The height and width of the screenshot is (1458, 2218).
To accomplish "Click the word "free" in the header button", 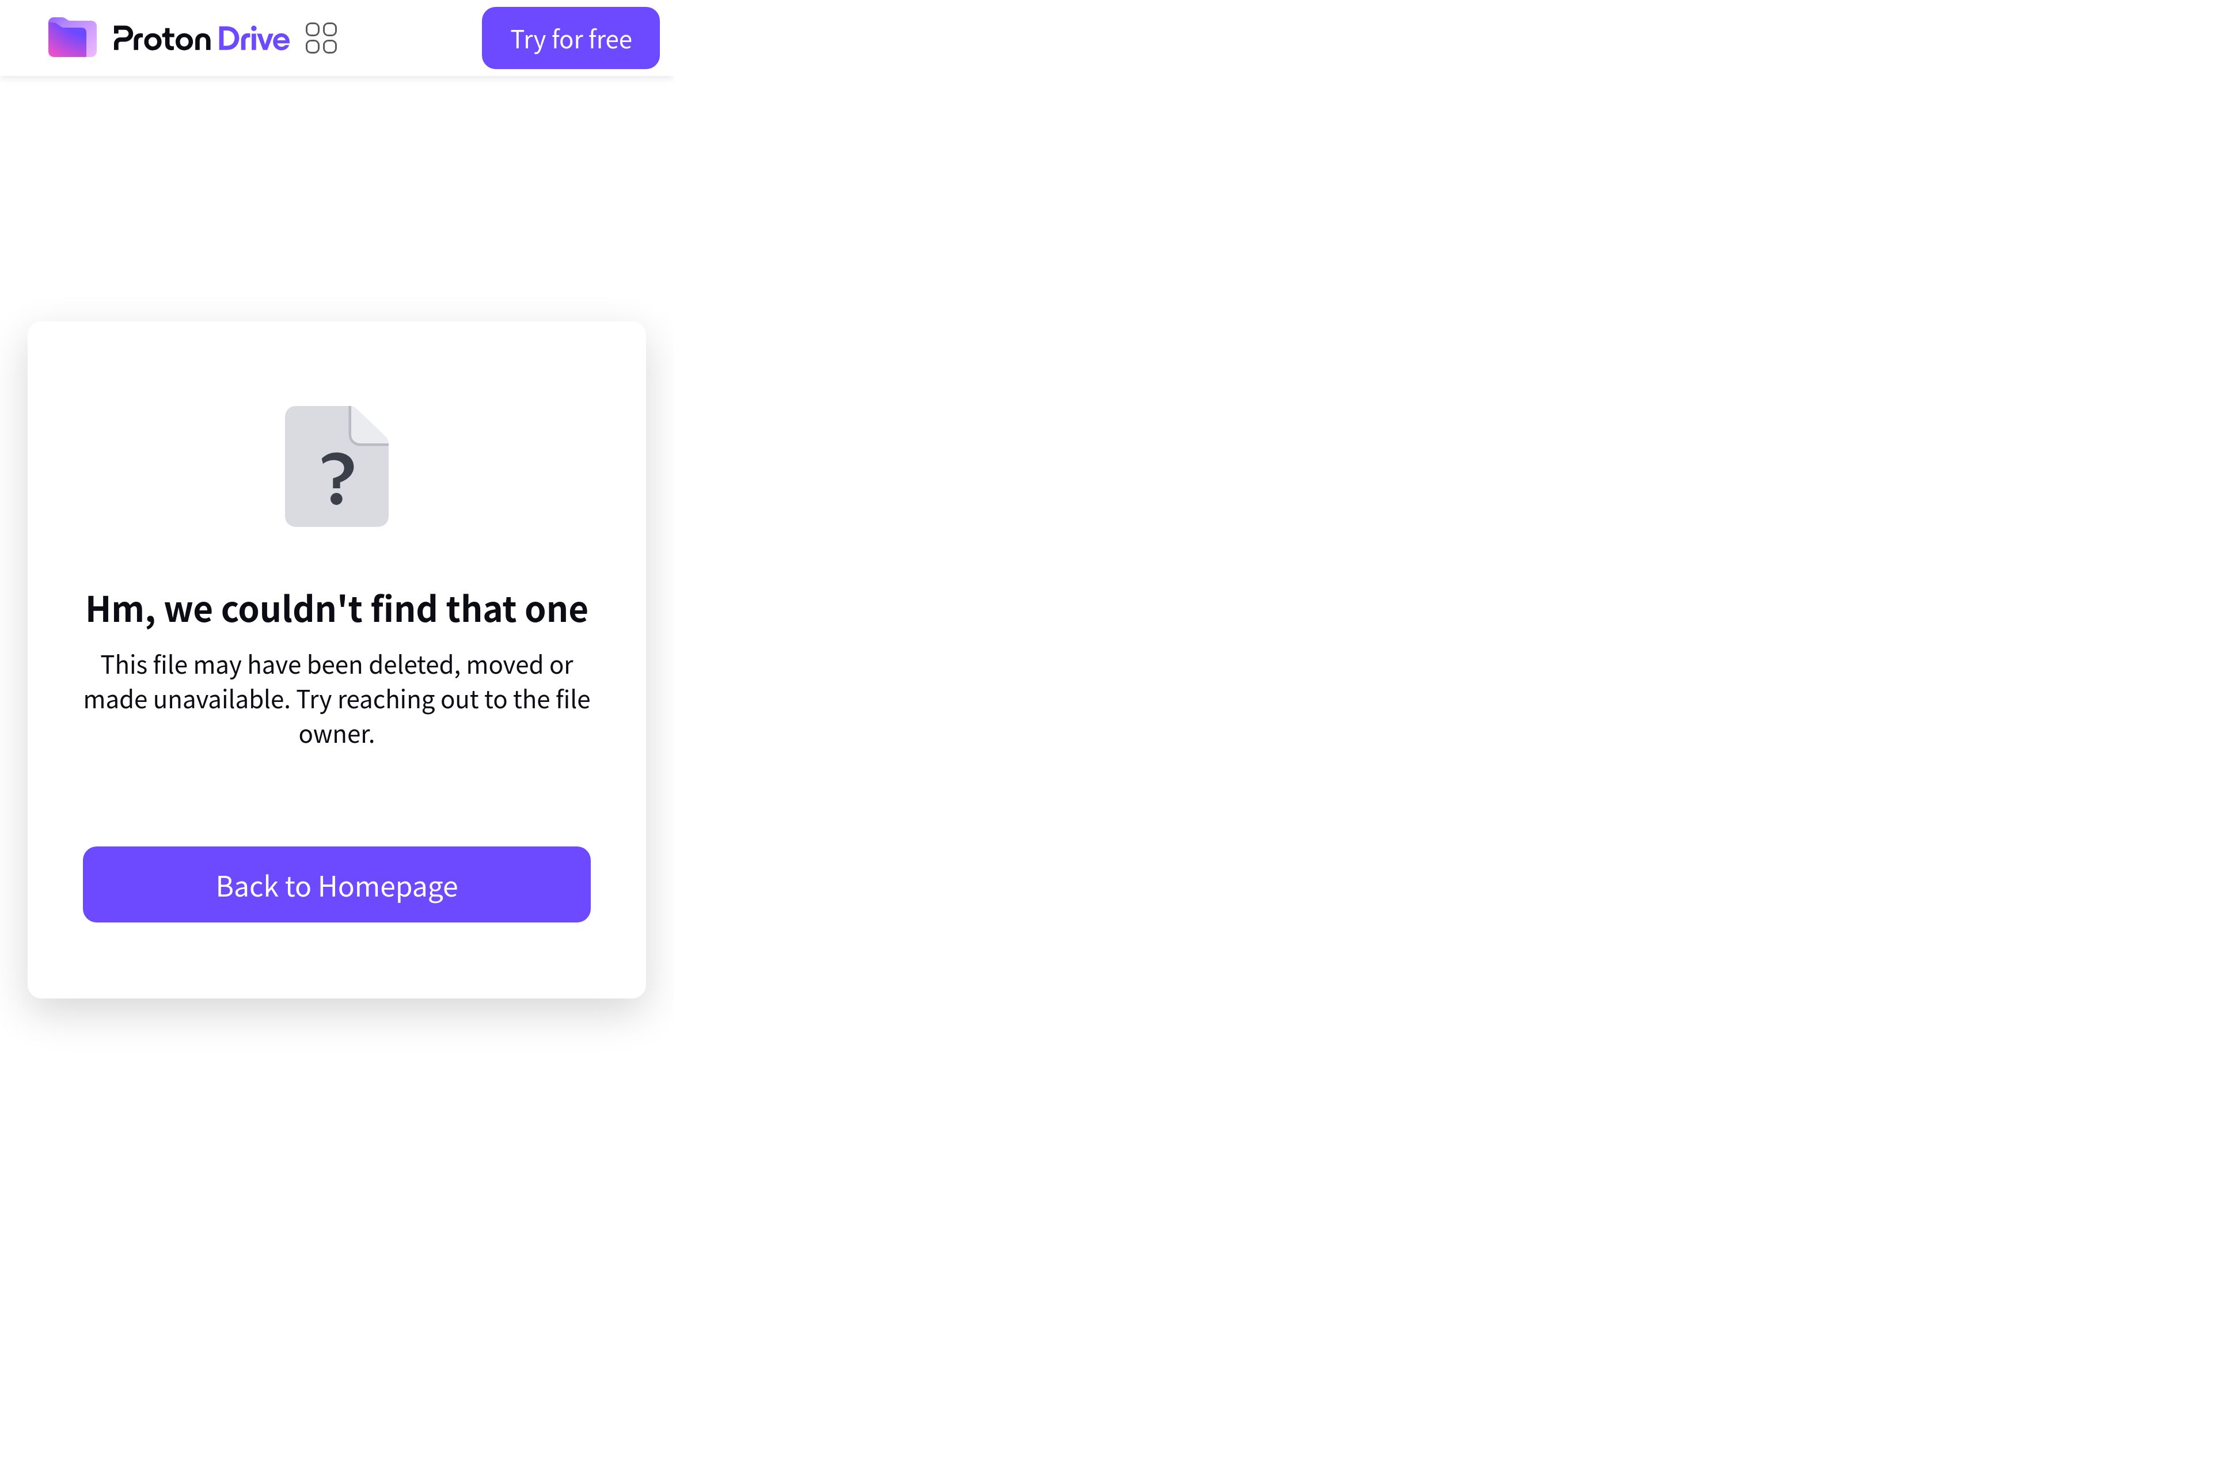I will click(x=610, y=39).
